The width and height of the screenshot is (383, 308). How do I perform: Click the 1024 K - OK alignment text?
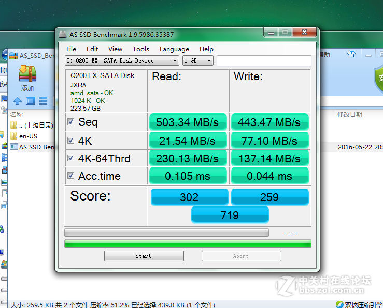coord(88,101)
